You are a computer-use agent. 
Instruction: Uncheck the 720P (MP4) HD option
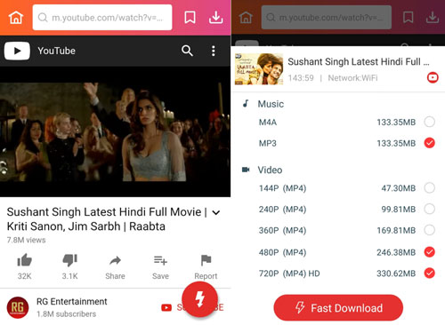[x=430, y=273]
